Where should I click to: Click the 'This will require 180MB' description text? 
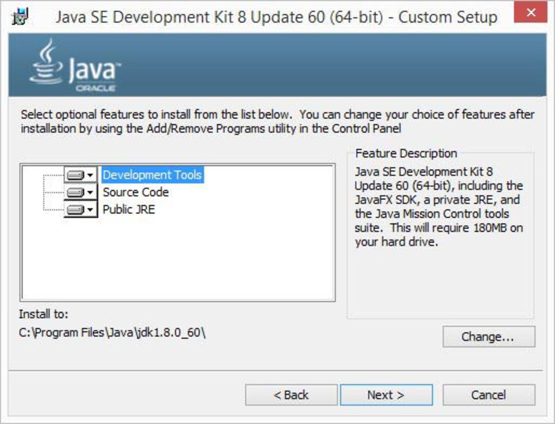(449, 228)
